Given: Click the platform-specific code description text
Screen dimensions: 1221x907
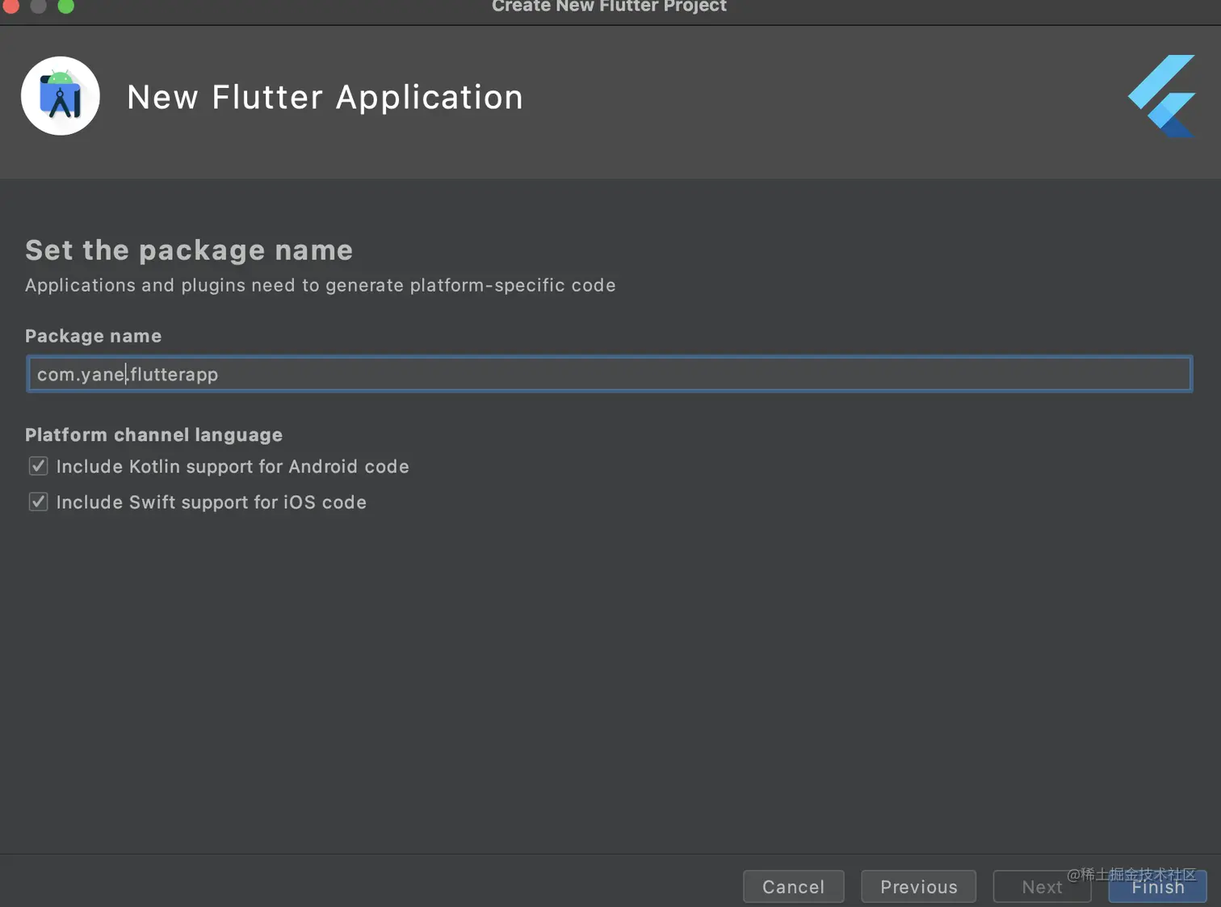Looking at the screenshot, I should pyautogui.click(x=321, y=285).
